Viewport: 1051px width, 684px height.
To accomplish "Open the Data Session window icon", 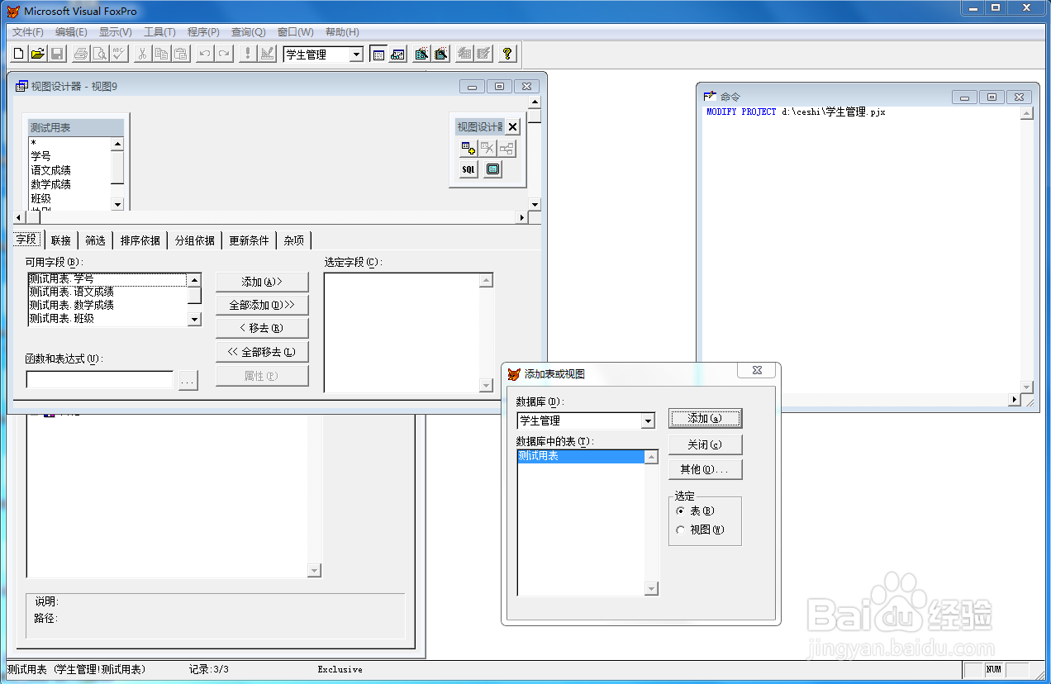I will [397, 54].
